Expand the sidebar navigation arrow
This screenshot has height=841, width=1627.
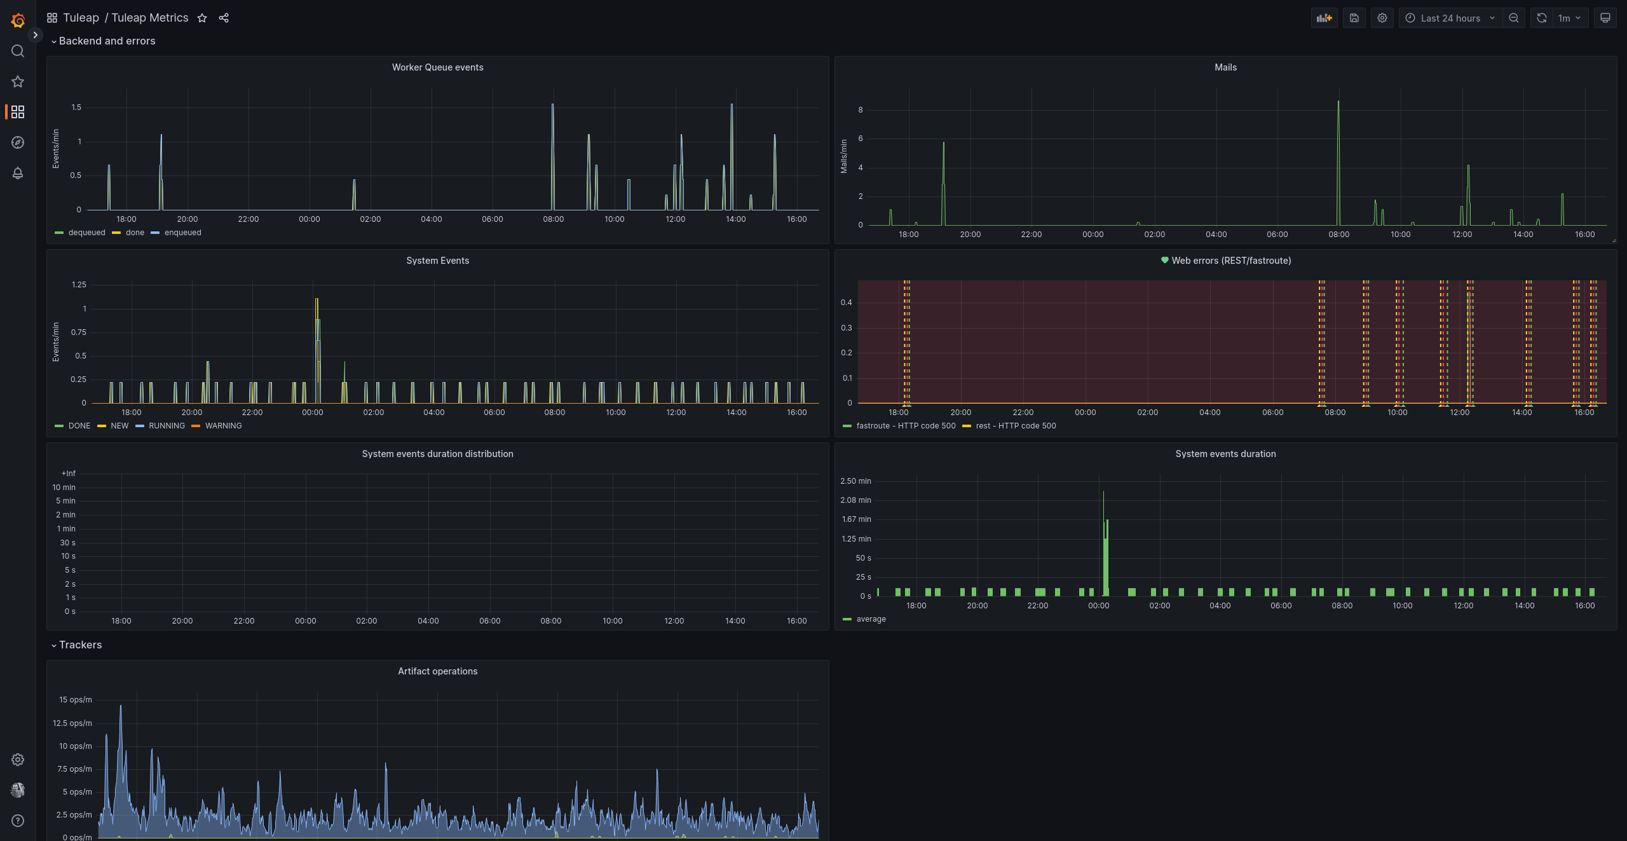pyautogui.click(x=36, y=35)
